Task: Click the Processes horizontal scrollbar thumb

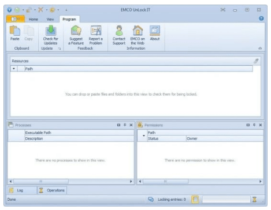Action: (40, 181)
